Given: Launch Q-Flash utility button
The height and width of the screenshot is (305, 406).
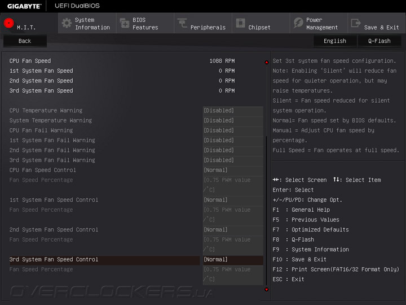Looking at the screenshot, I should [379, 41].
